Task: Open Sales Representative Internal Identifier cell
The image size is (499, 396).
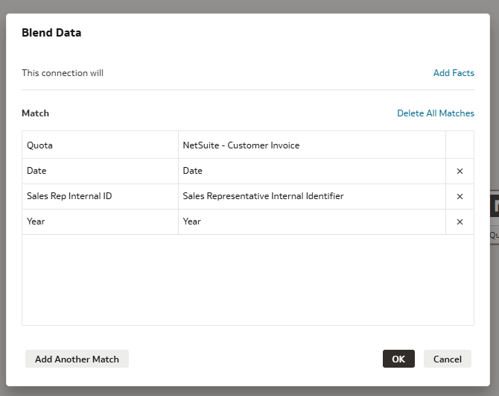Action: point(311,196)
